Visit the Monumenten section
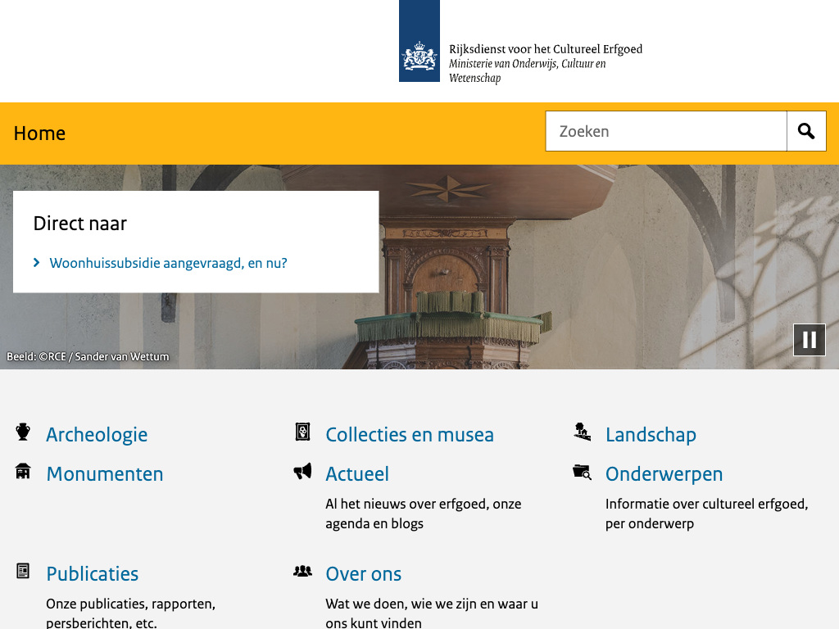 105,474
